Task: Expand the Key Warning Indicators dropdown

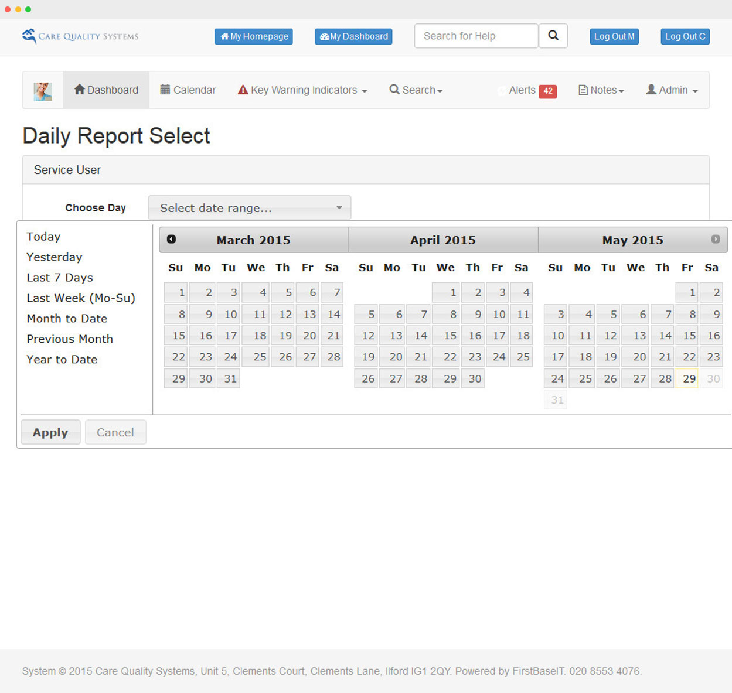Action: [x=302, y=90]
